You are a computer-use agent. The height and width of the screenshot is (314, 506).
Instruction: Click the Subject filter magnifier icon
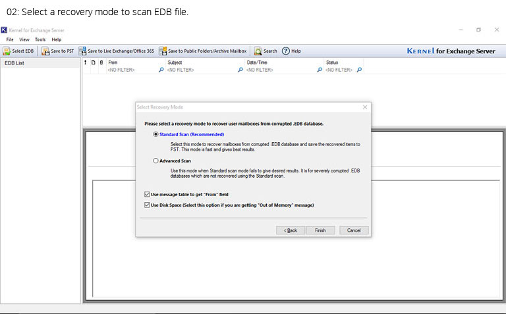(x=240, y=70)
